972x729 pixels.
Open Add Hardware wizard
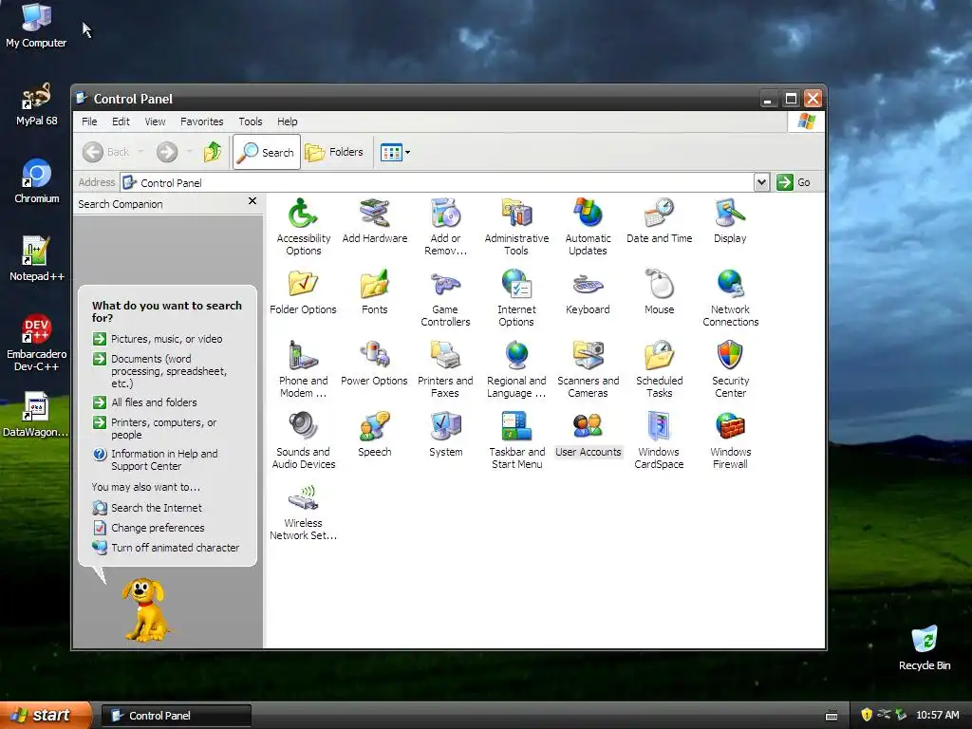pos(374,220)
